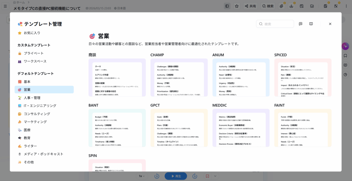Click the graduation cap icon beside 教育
352x181 pixels.
pyautogui.click(x=20, y=138)
